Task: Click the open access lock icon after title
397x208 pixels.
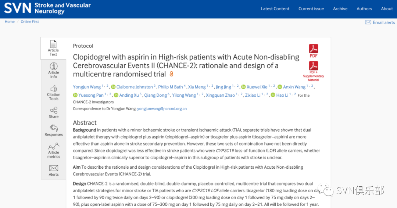Action: pos(171,74)
